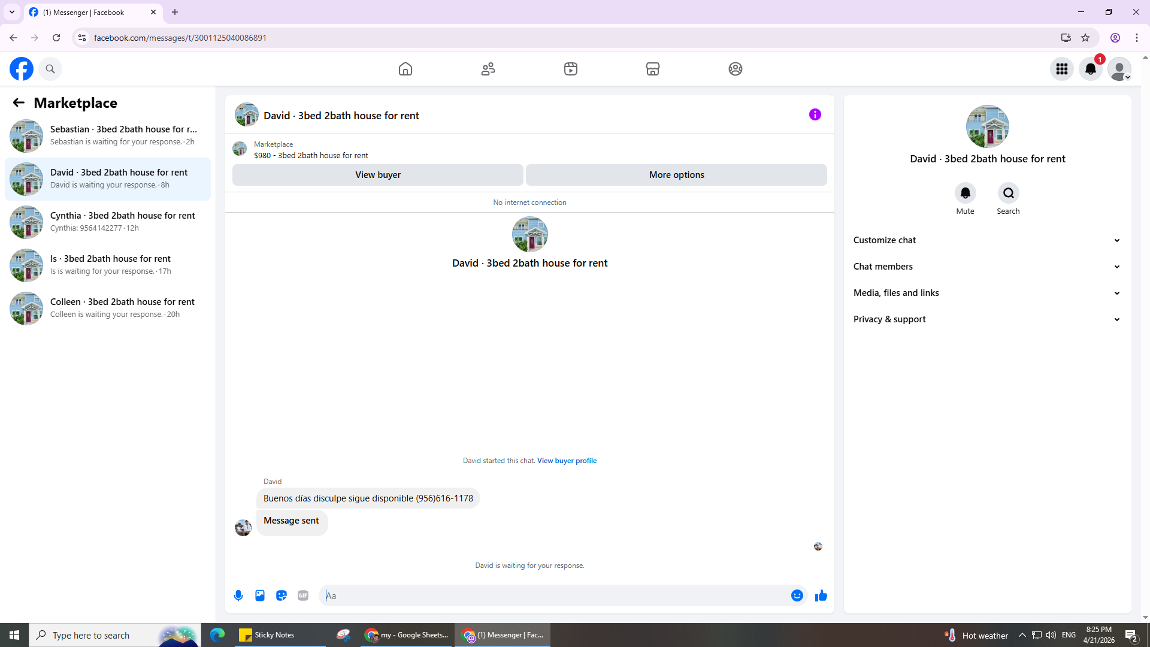Choose a GIF with the GIF icon
The height and width of the screenshot is (647, 1150).
tap(303, 595)
